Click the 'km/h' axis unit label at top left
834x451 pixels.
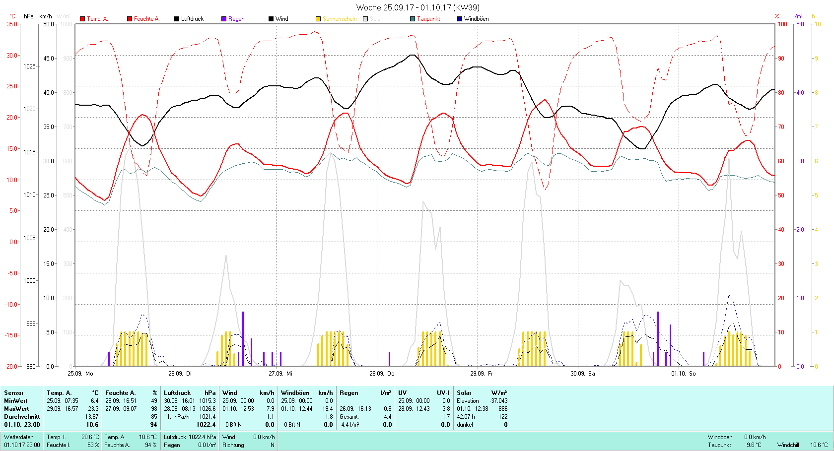coord(46,16)
